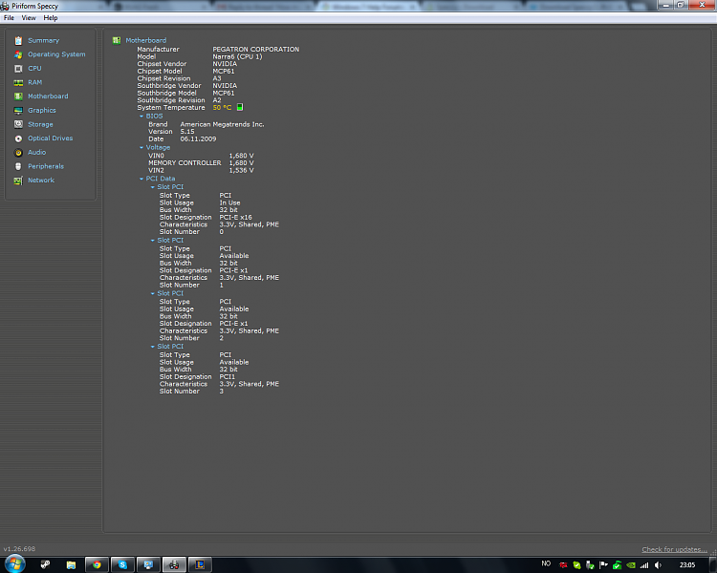Click the PEGATRON CORPORATION manufacturer value
The height and width of the screenshot is (573, 717).
255,50
